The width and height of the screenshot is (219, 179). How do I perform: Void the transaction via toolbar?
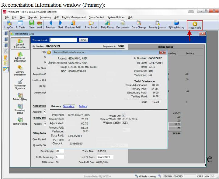[x=39, y=25]
